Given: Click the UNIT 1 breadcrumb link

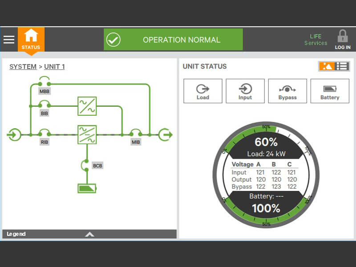Looking at the screenshot, I should (54, 66).
